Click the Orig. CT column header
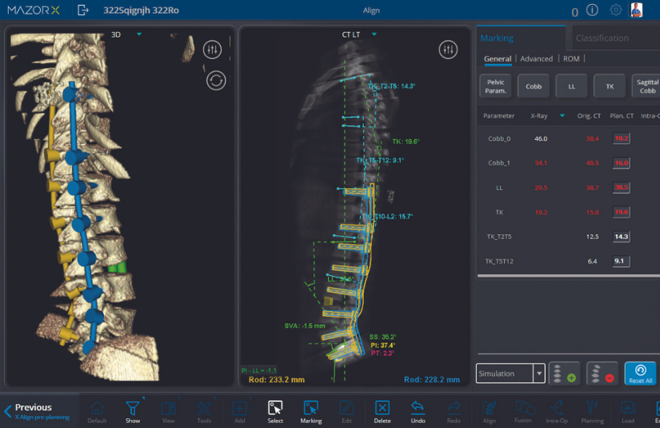This screenshot has width=660, height=428. (x=589, y=116)
